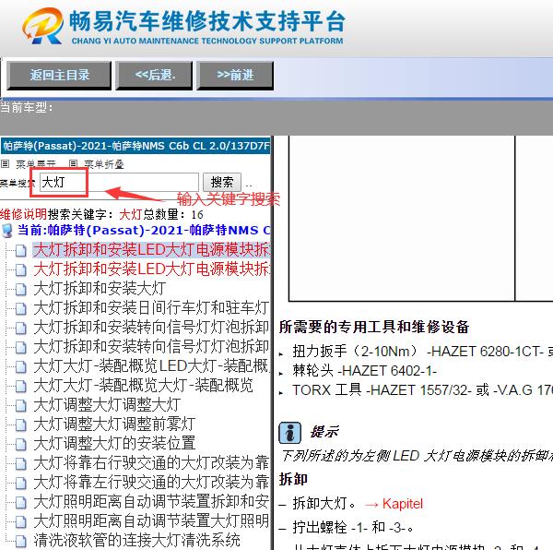Open 清洗液软管的连接大灯清洗系统

point(137,541)
